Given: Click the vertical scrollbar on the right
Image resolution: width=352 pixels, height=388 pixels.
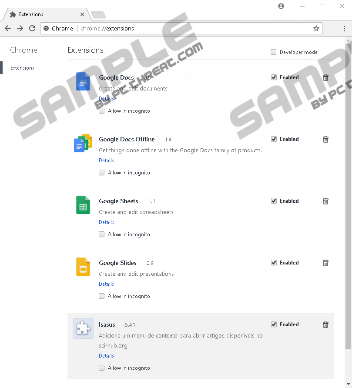Looking at the screenshot, I should (x=348, y=196).
